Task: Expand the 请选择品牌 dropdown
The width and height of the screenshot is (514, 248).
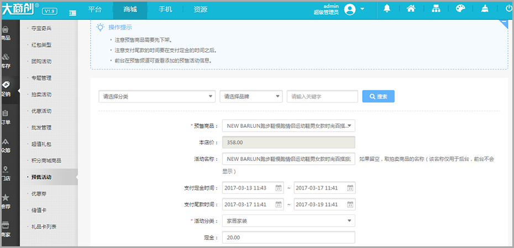Action: tap(251, 96)
